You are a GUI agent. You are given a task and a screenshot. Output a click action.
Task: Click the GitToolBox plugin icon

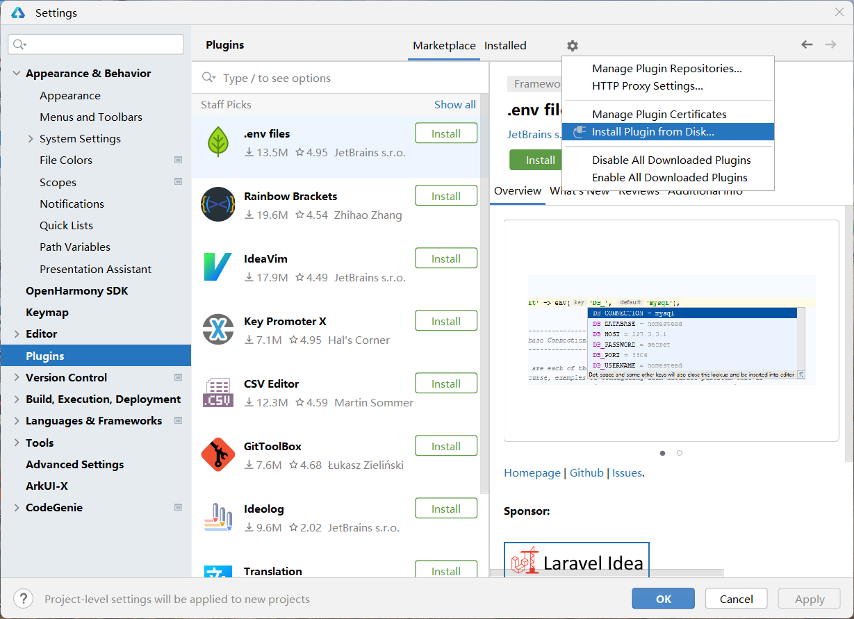218,454
